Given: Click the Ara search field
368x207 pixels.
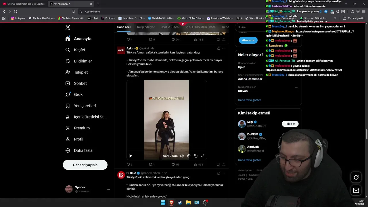Looking at the screenshot, I should pyautogui.click(x=268, y=27).
